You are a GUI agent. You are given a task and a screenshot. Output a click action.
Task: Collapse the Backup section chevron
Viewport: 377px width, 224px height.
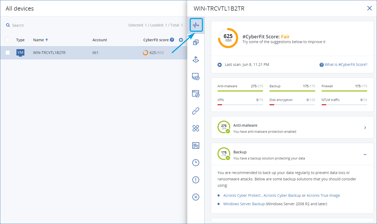[365, 154]
